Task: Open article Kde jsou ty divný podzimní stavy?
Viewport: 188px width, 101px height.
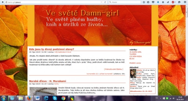Action: click(x=51, y=49)
